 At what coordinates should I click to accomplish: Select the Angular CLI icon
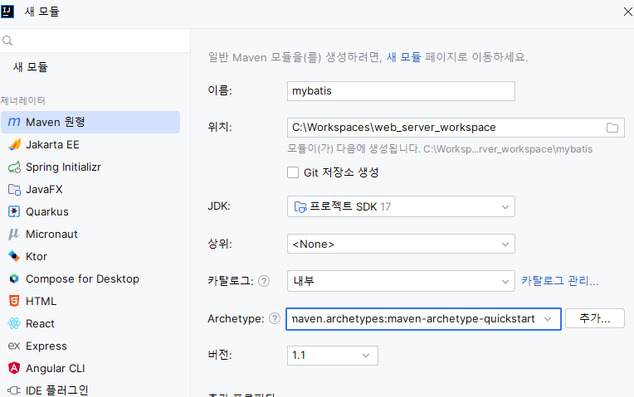[14, 368]
